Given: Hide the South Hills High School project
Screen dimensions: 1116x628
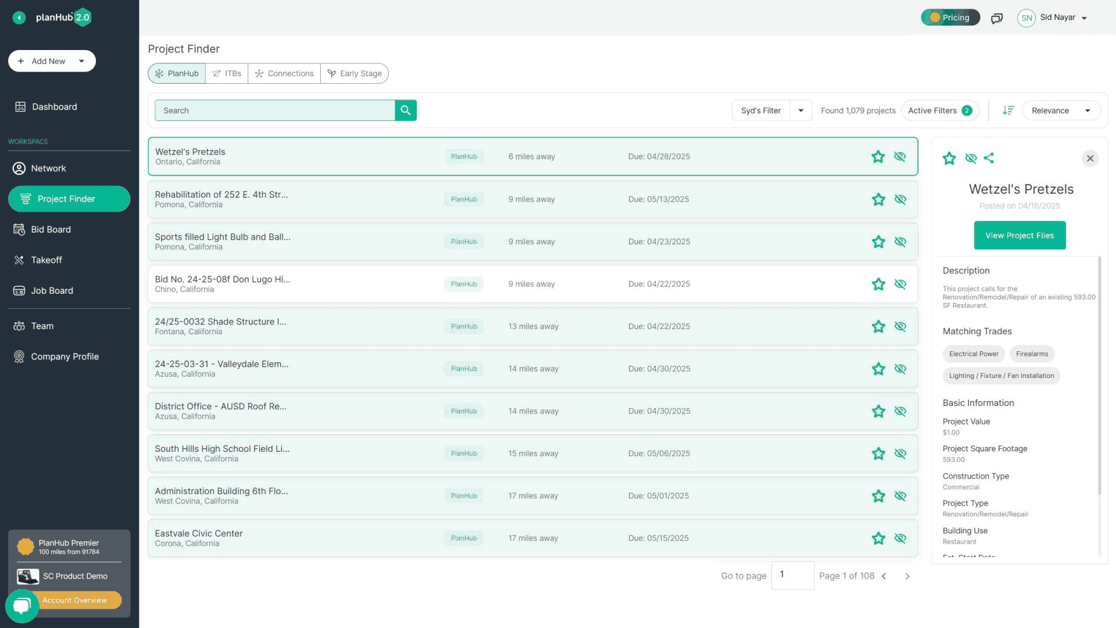Looking at the screenshot, I should tap(900, 454).
